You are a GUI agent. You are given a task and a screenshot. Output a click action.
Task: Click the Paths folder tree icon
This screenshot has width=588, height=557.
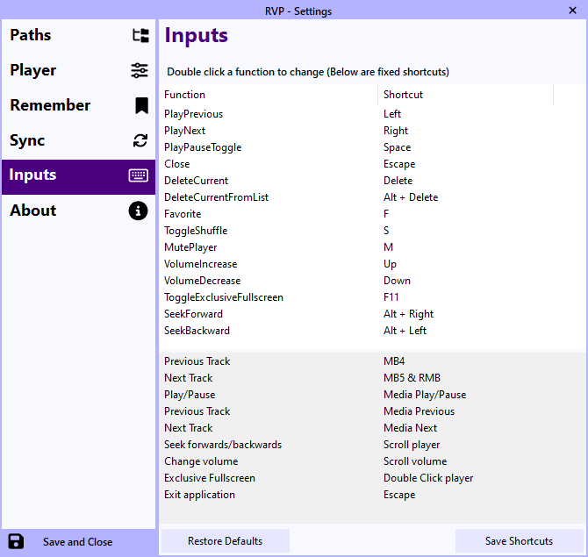click(140, 36)
